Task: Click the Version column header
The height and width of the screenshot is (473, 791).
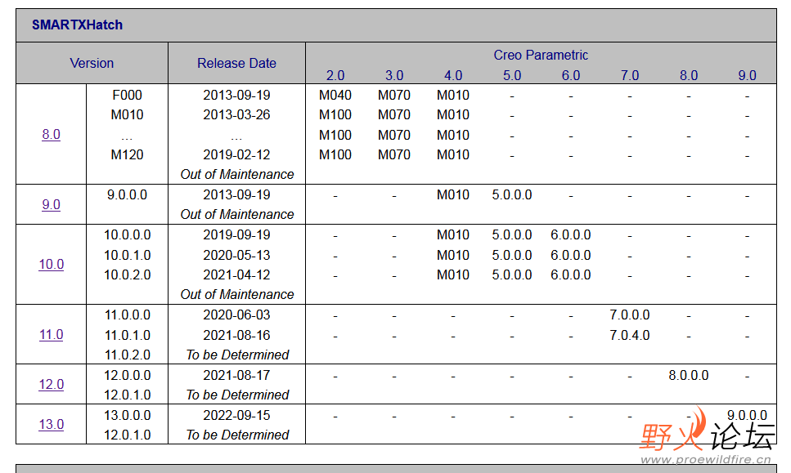Action: [x=92, y=64]
